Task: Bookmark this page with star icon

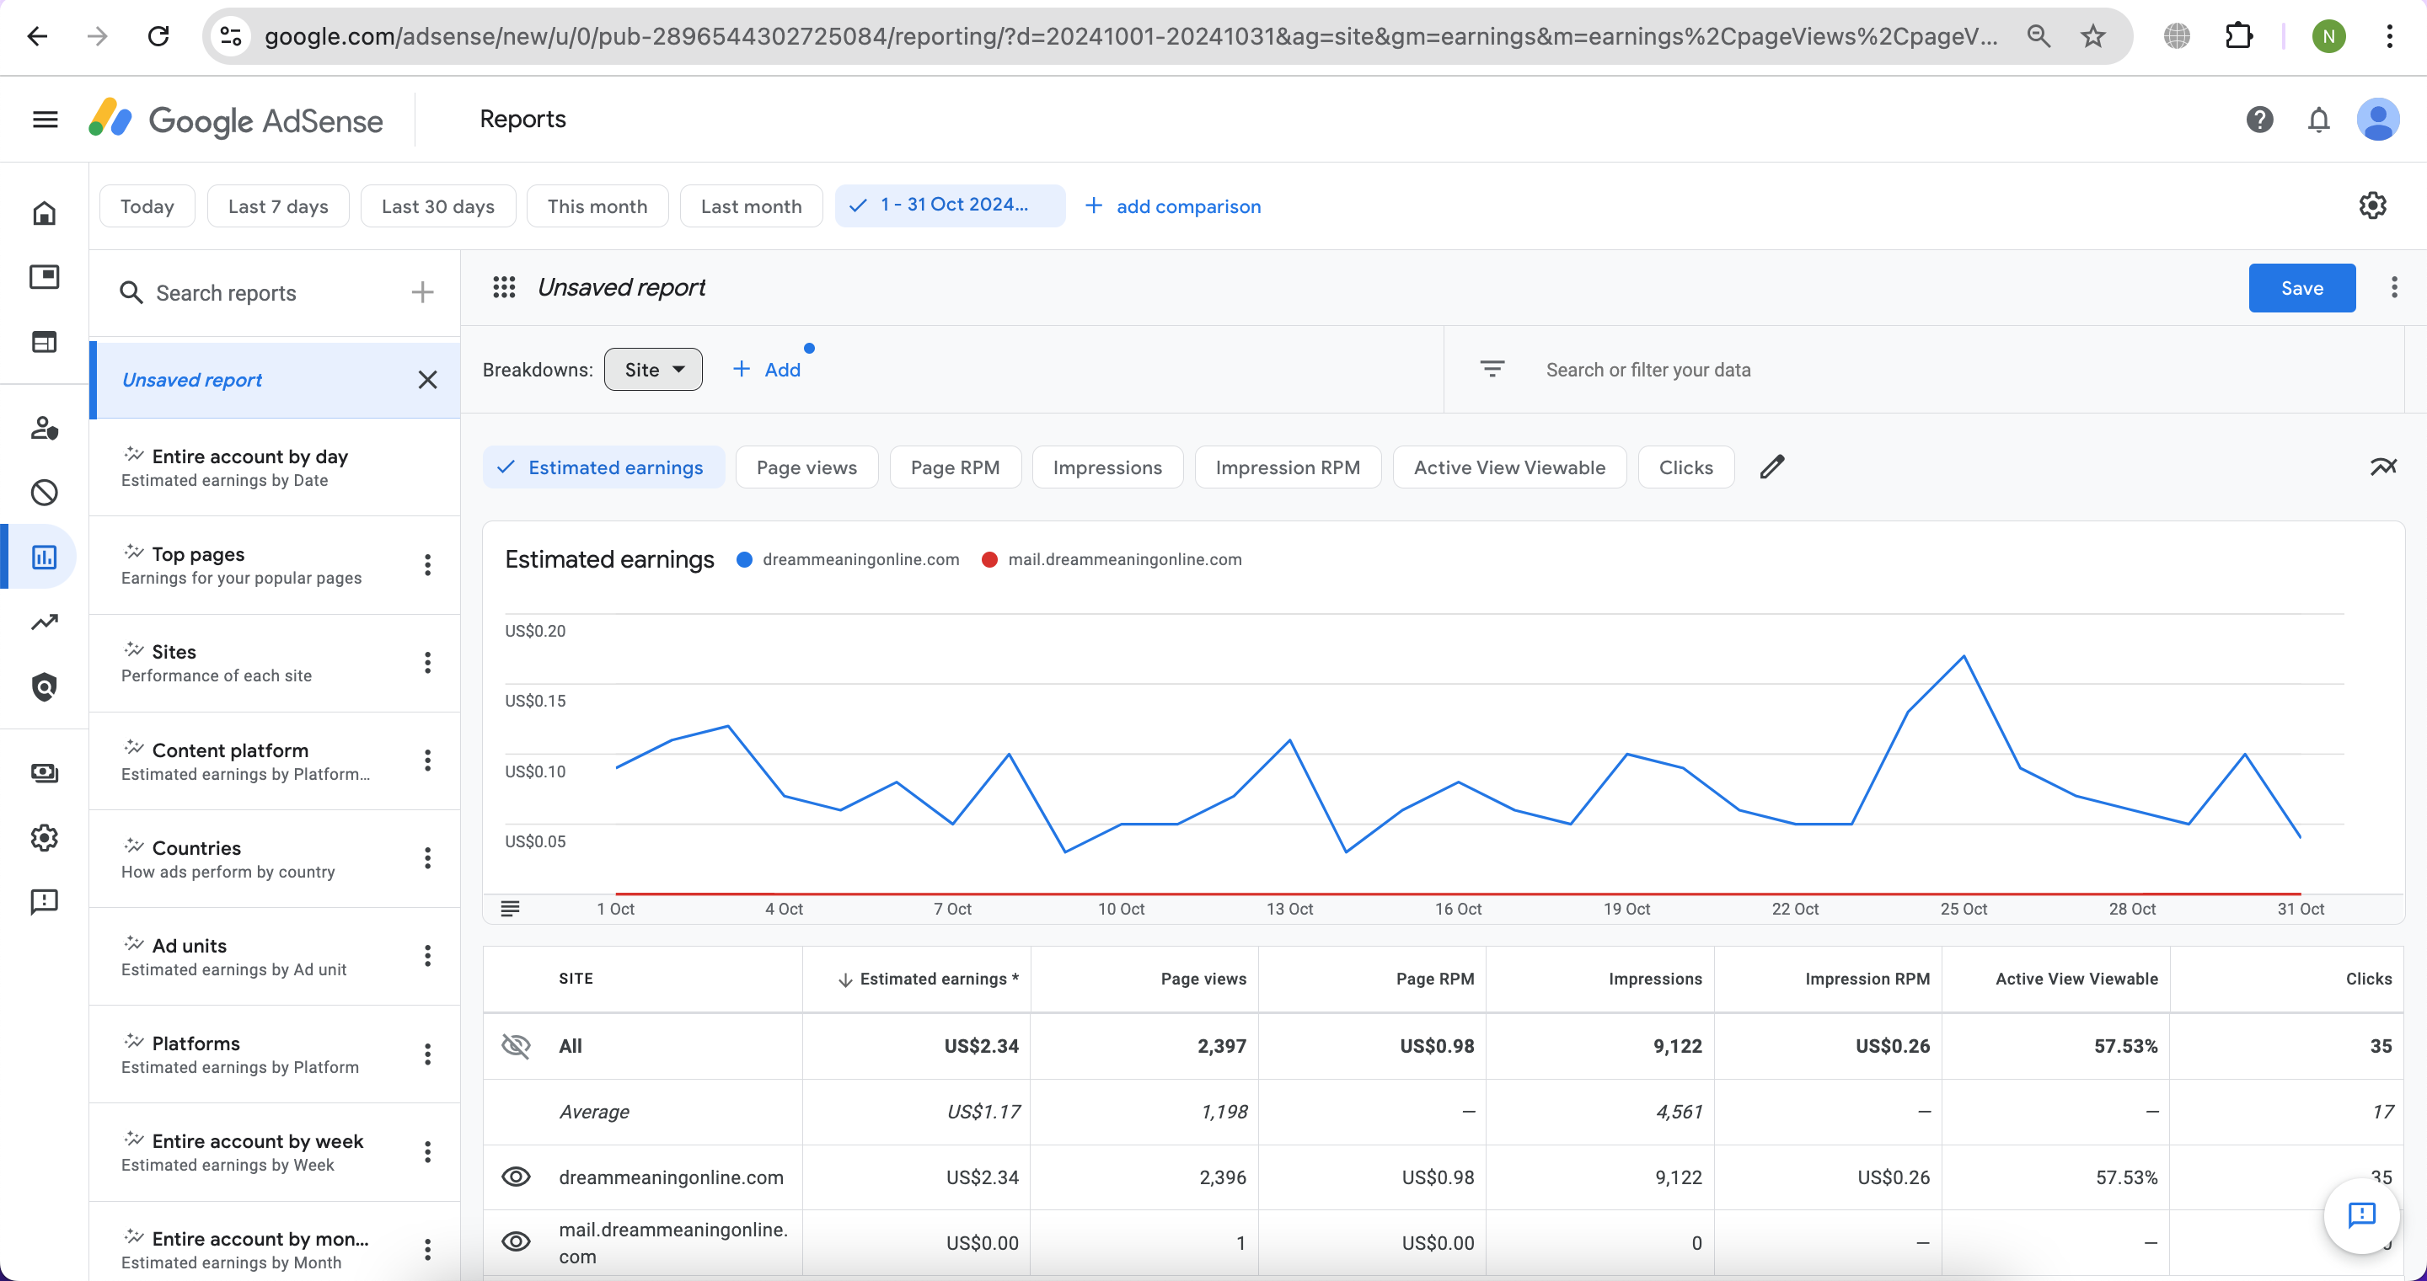Action: click(x=2092, y=37)
